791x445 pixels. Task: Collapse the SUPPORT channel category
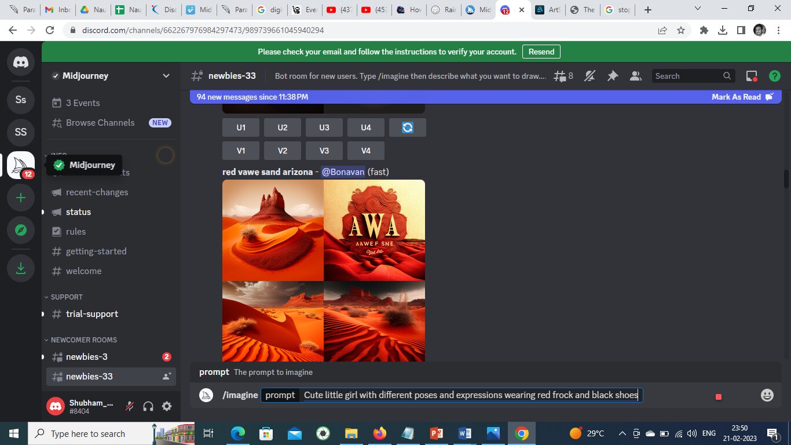pos(66,297)
